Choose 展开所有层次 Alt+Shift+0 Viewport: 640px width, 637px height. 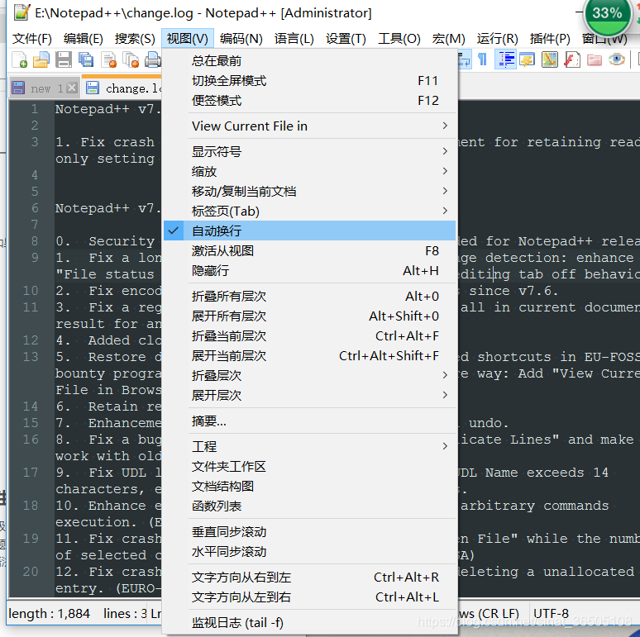(309, 316)
